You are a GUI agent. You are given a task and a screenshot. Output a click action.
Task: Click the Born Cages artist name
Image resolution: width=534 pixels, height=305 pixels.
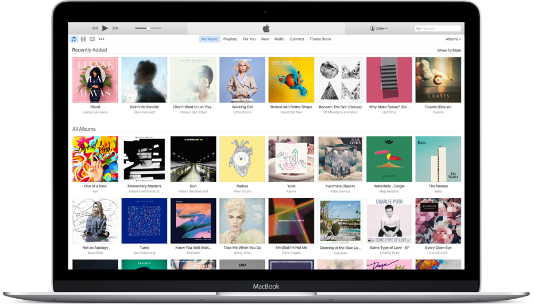(x=291, y=253)
